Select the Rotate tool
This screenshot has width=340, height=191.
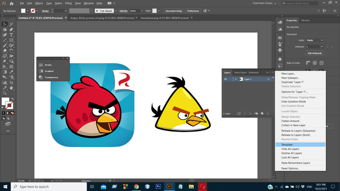(11, 51)
